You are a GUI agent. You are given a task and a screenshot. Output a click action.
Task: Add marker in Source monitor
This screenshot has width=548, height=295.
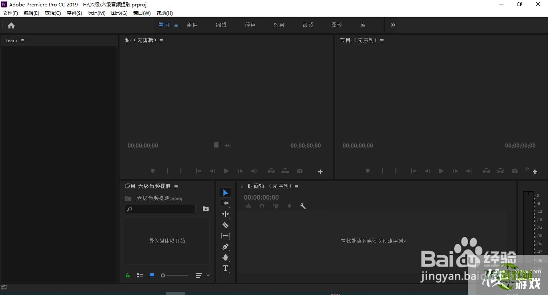[152, 171]
